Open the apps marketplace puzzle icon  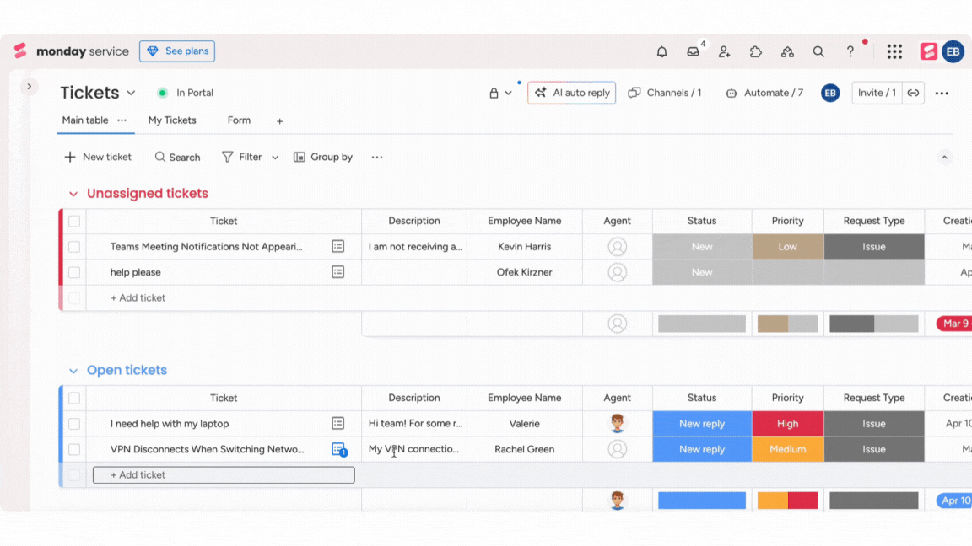click(x=755, y=51)
